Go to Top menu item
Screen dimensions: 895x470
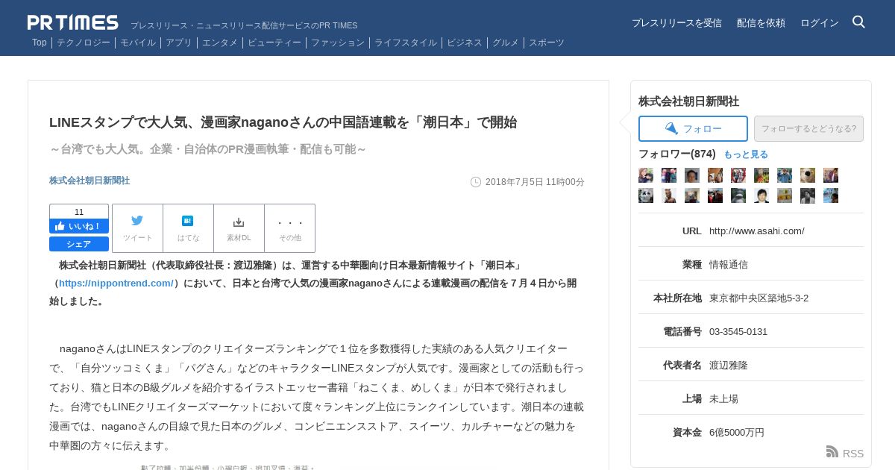click(x=40, y=43)
